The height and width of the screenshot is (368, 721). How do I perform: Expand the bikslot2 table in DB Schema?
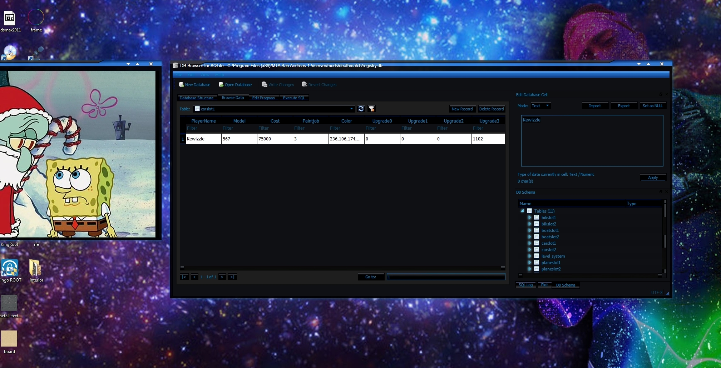tap(529, 224)
